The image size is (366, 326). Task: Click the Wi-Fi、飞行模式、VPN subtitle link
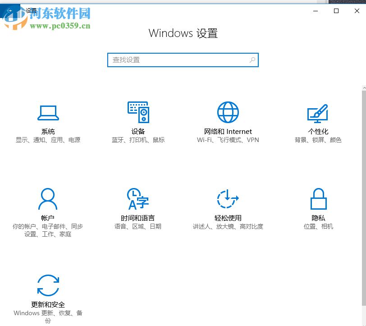[x=228, y=140]
